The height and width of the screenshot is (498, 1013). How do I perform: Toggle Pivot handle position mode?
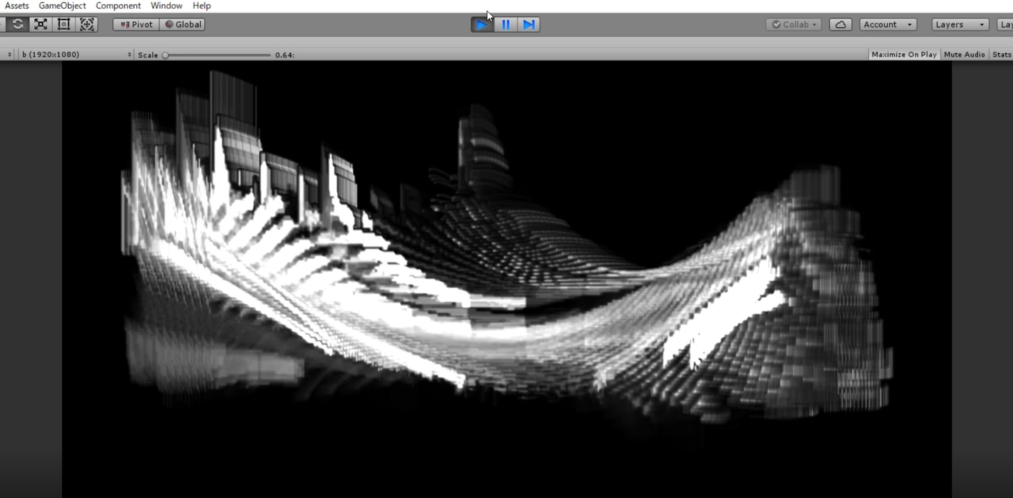point(136,25)
